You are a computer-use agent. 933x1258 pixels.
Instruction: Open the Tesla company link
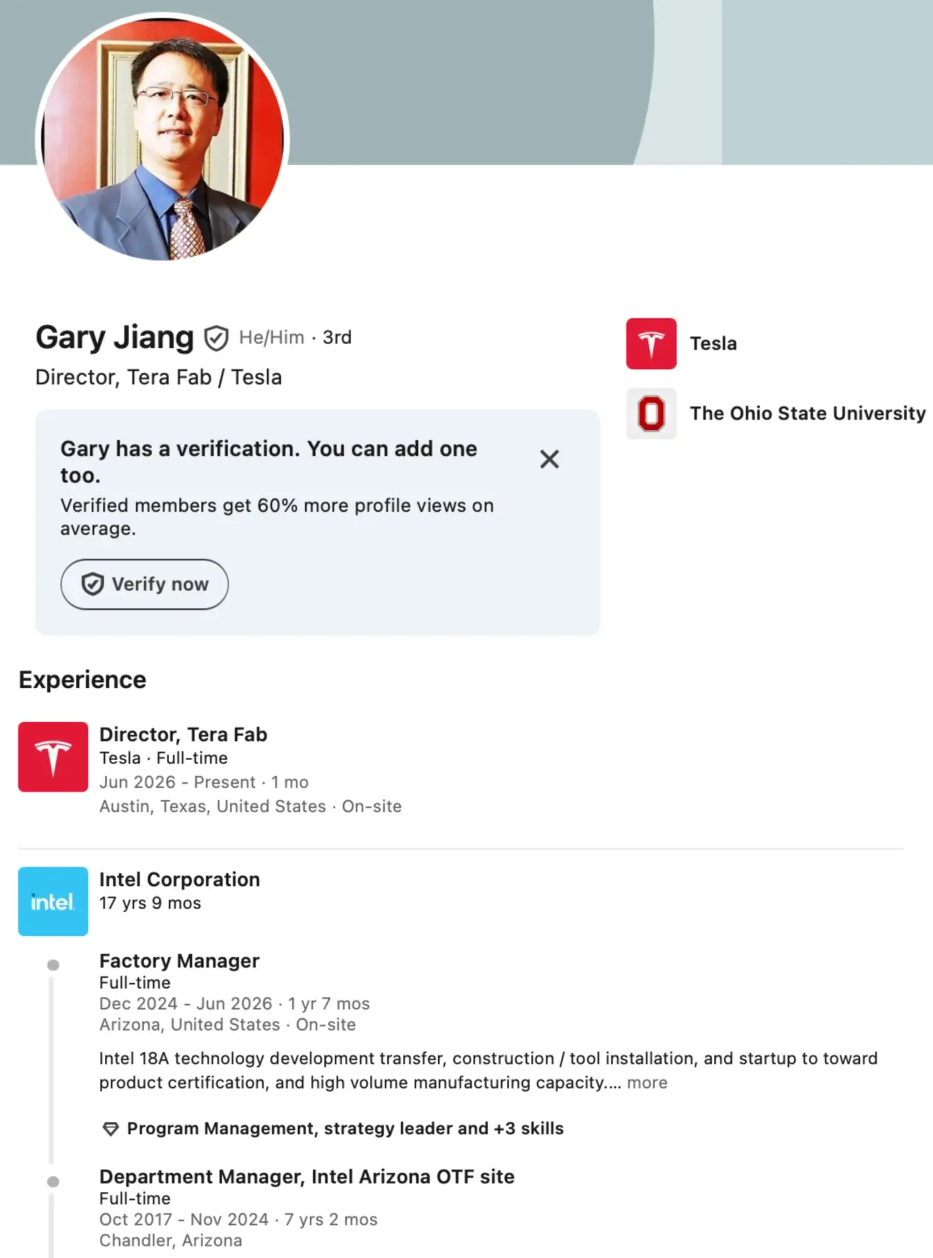(713, 343)
